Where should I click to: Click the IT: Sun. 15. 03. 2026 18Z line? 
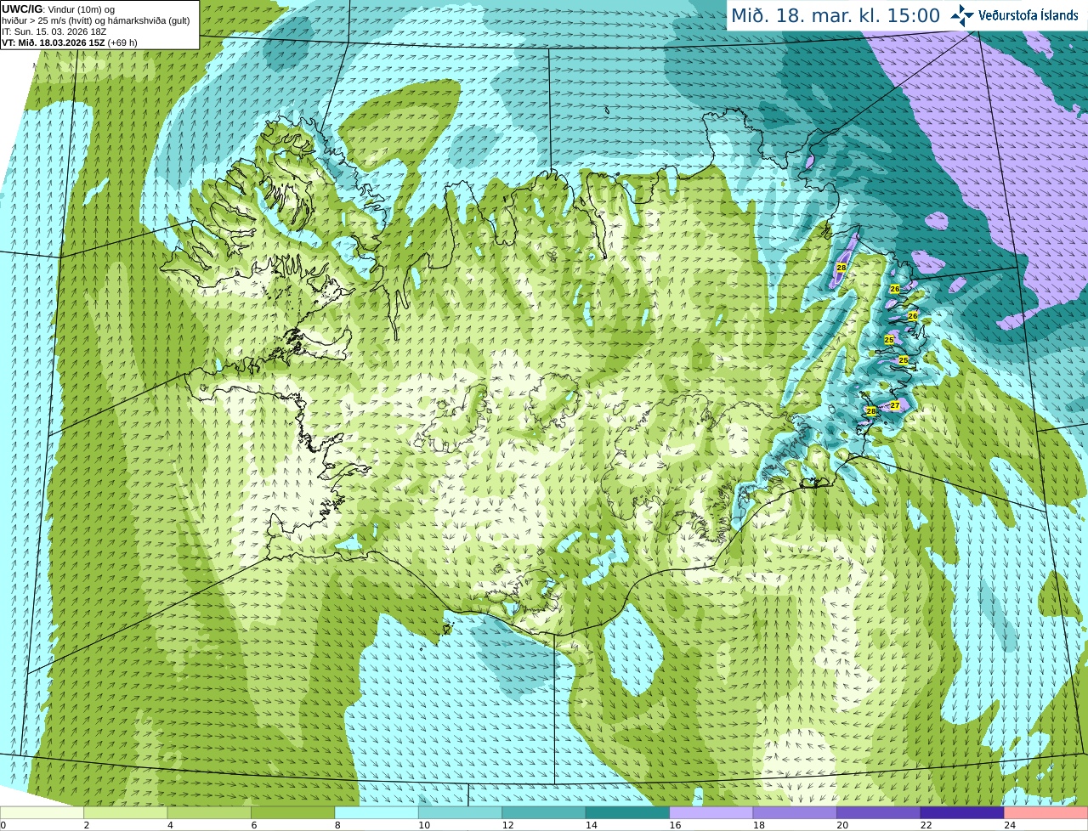coord(54,31)
